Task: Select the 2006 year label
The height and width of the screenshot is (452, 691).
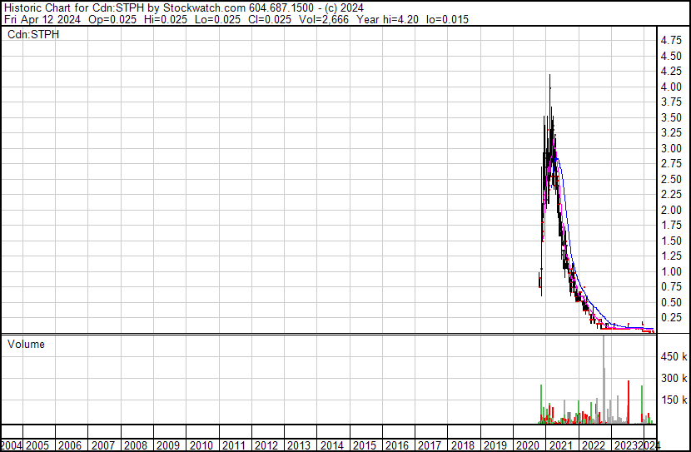Action: pos(70,445)
